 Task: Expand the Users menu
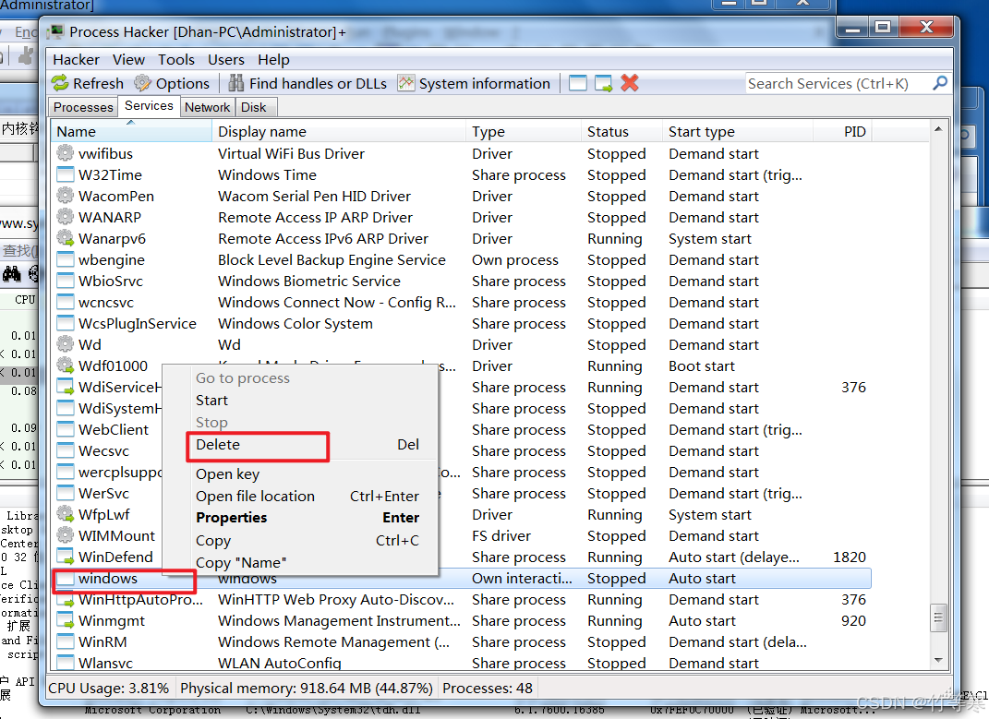(226, 59)
